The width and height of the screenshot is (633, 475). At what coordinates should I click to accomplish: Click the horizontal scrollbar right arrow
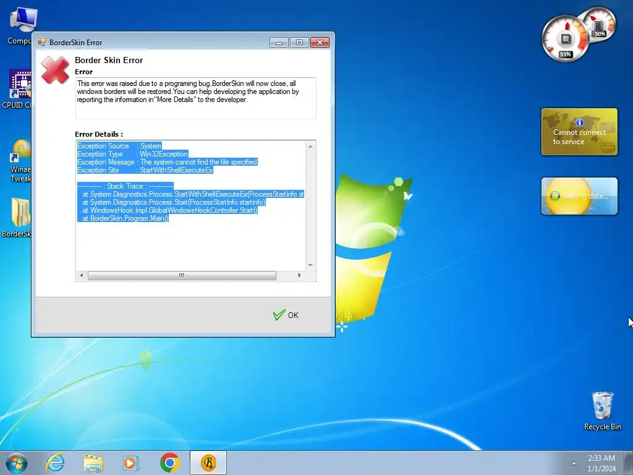point(299,275)
